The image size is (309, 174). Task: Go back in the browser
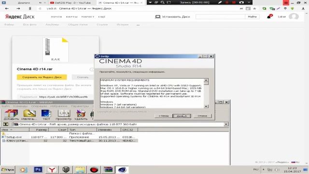[7, 9]
